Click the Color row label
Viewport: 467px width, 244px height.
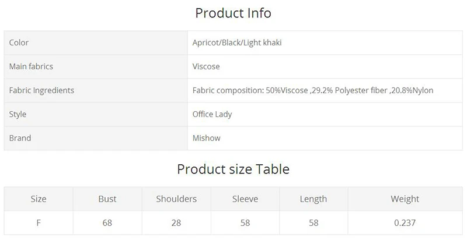click(19, 43)
